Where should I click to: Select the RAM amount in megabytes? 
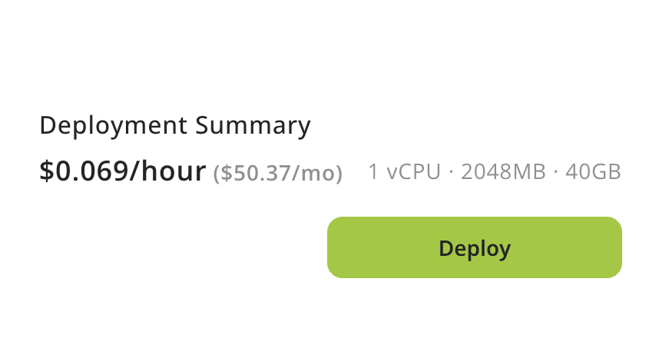pyautogui.click(x=503, y=172)
